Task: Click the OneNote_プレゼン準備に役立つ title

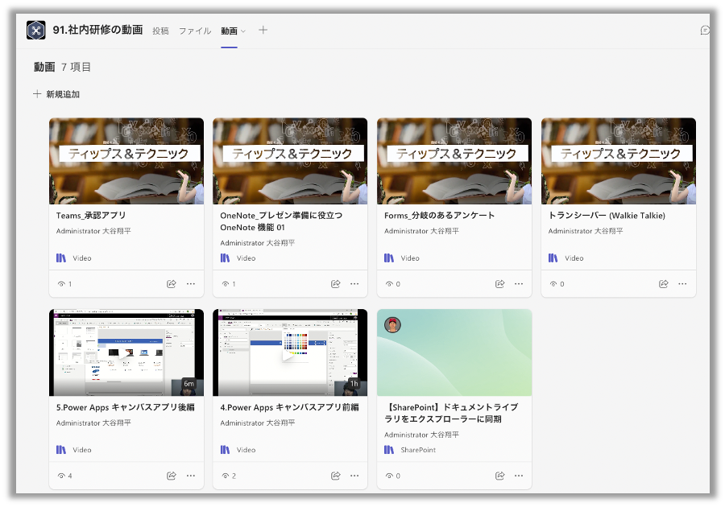Action: (281, 221)
